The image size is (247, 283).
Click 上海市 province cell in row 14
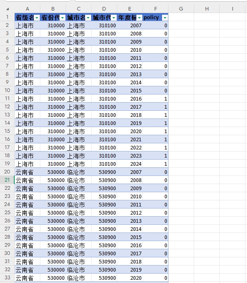tap(27, 123)
